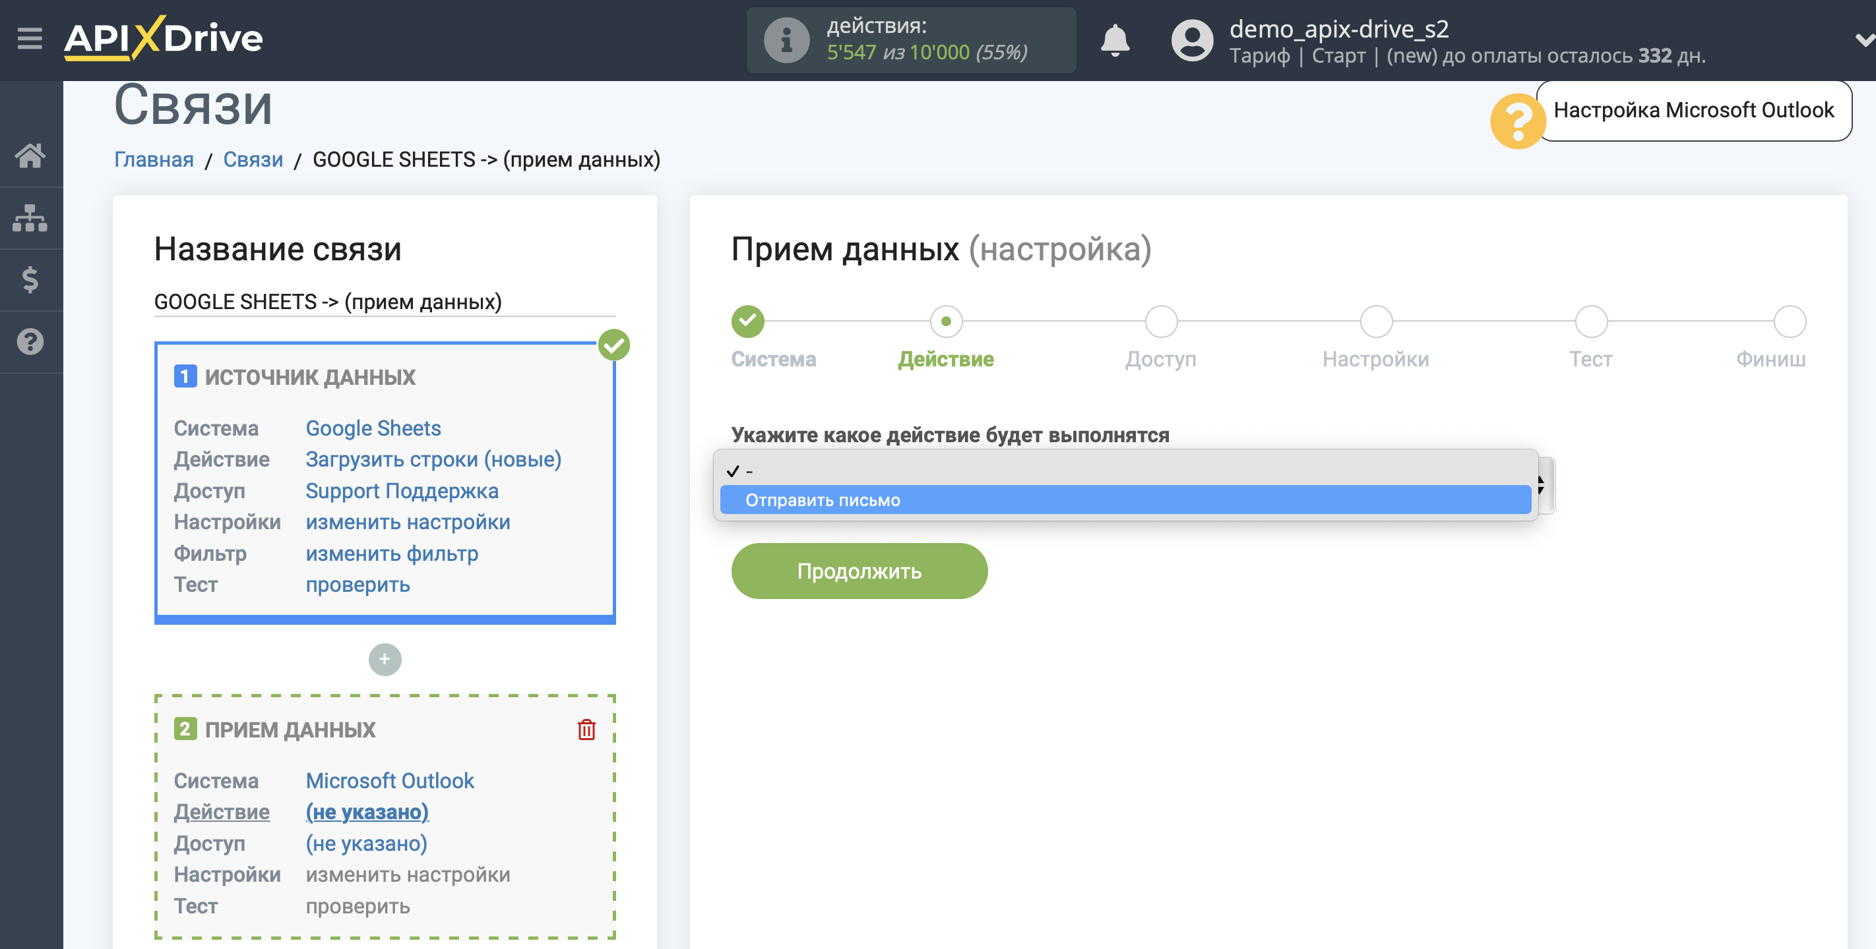Choose the empty dash dropdown option
Screen dimensions: 1876x949
1125,471
